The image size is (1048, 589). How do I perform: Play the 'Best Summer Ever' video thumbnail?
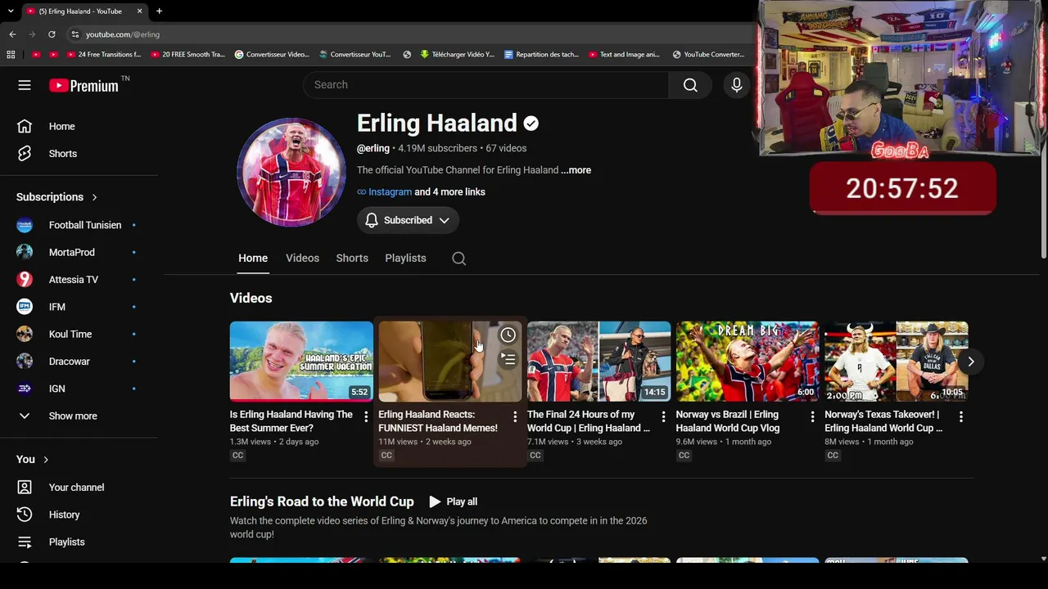point(301,362)
